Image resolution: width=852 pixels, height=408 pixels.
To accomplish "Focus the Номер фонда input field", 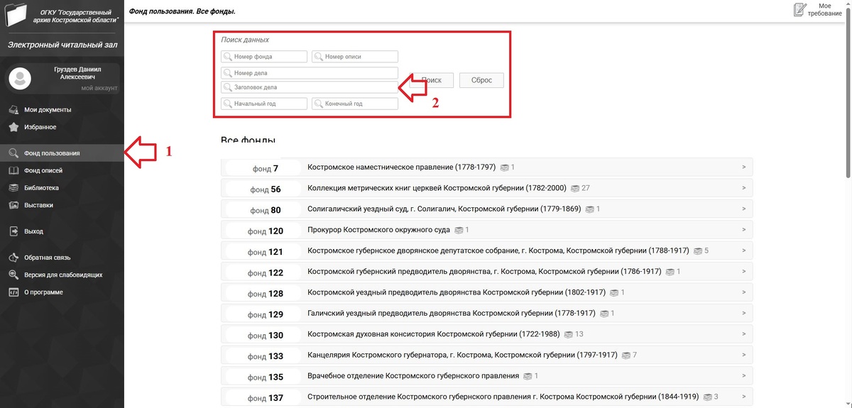I will pyautogui.click(x=264, y=57).
